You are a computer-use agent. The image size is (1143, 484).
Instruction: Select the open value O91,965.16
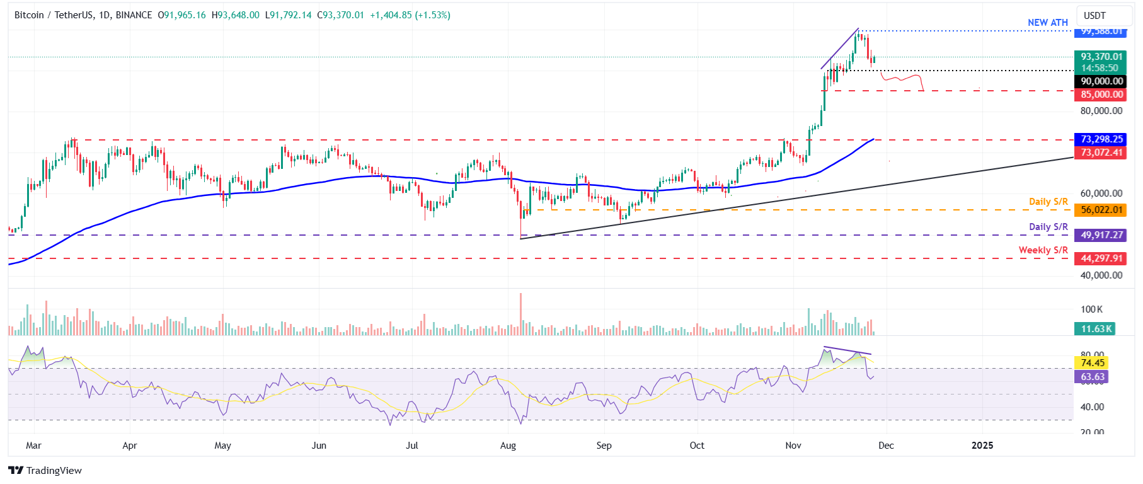coord(181,15)
